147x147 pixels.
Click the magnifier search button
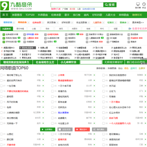click(110, 5)
